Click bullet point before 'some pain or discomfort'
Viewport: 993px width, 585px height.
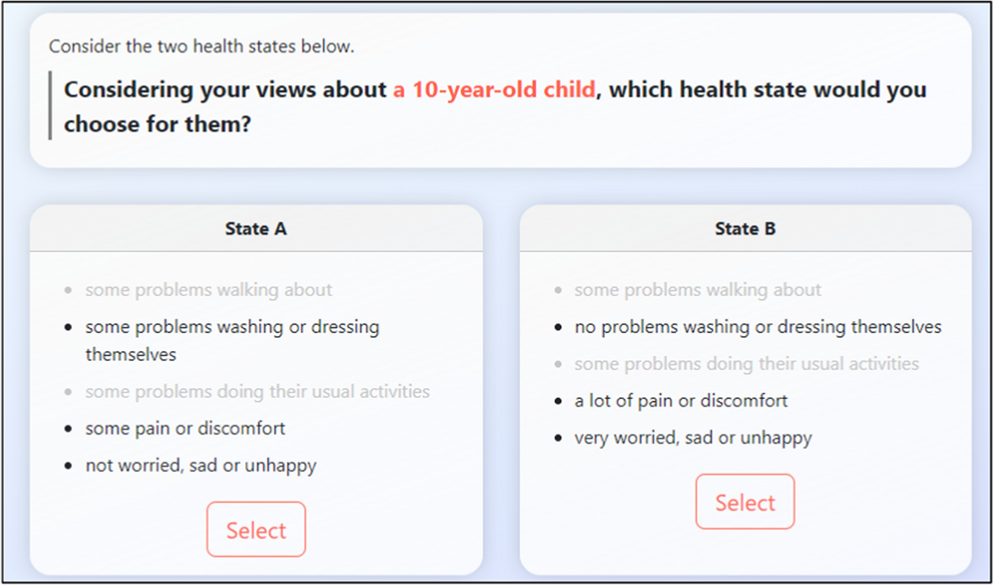[x=68, y=429]
